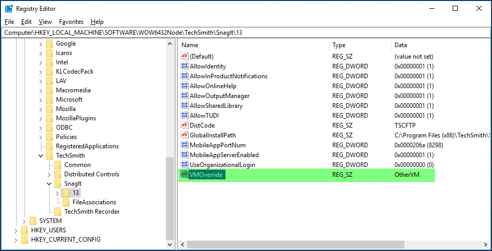Click the DWORD icon beside AllowIdentity

click(x=184, y=66)
